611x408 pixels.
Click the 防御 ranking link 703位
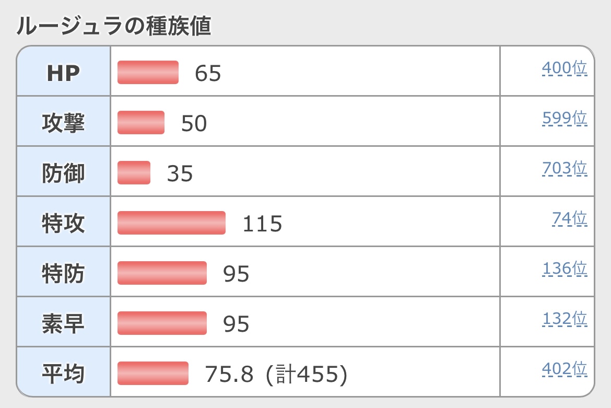click(565, 169)
